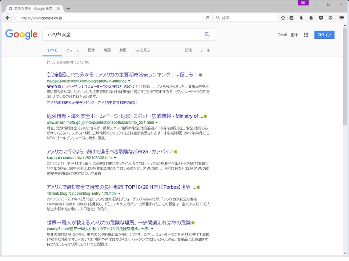Switch to the 地図 tab
This screenshot has width=349, height=261.
click(107, 50)
